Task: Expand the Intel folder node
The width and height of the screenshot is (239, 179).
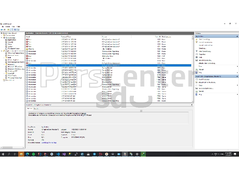Action: click(x=4, y=58)
